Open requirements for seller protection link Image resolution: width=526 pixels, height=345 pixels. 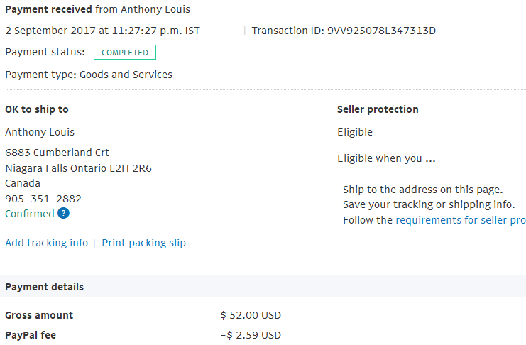tap(461, 220)
